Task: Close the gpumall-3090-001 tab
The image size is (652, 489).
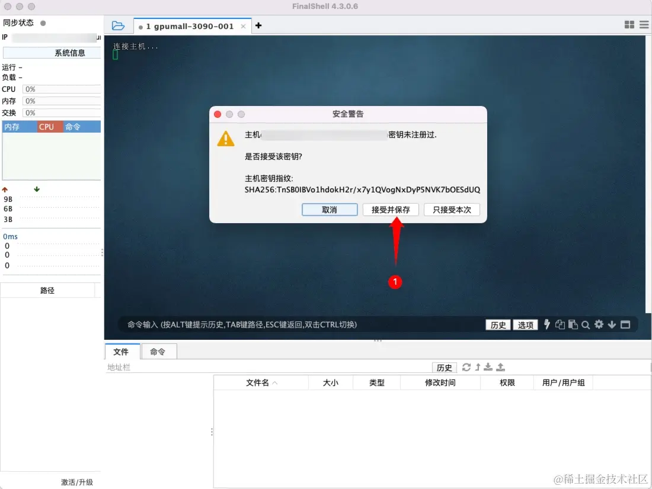Action: (x=243, y=26)
